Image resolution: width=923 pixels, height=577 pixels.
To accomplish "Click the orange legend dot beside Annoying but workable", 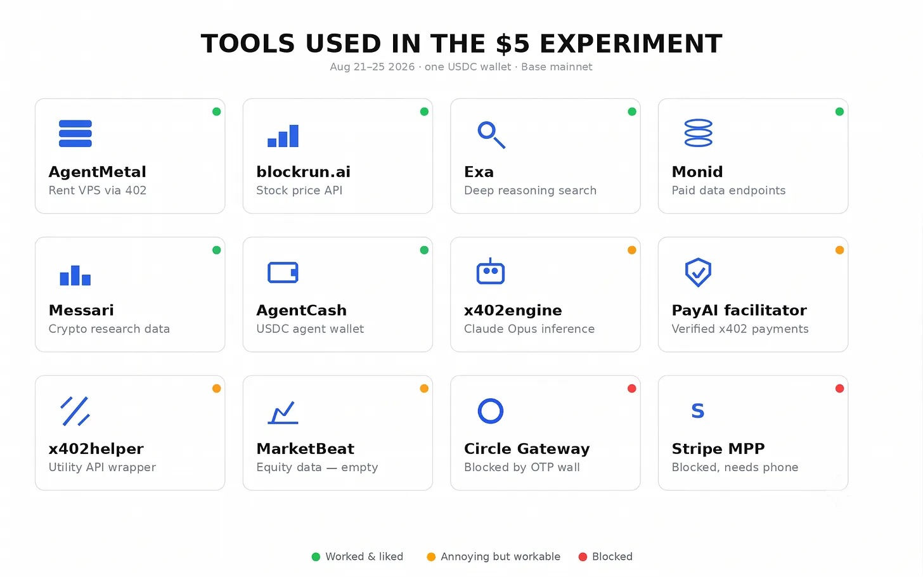I will tap(431, 557).
